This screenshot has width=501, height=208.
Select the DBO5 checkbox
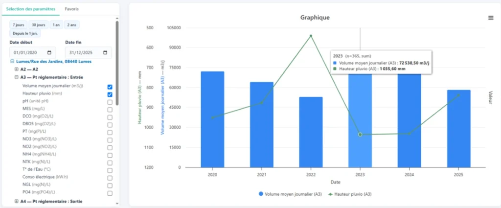click(110, 125)
